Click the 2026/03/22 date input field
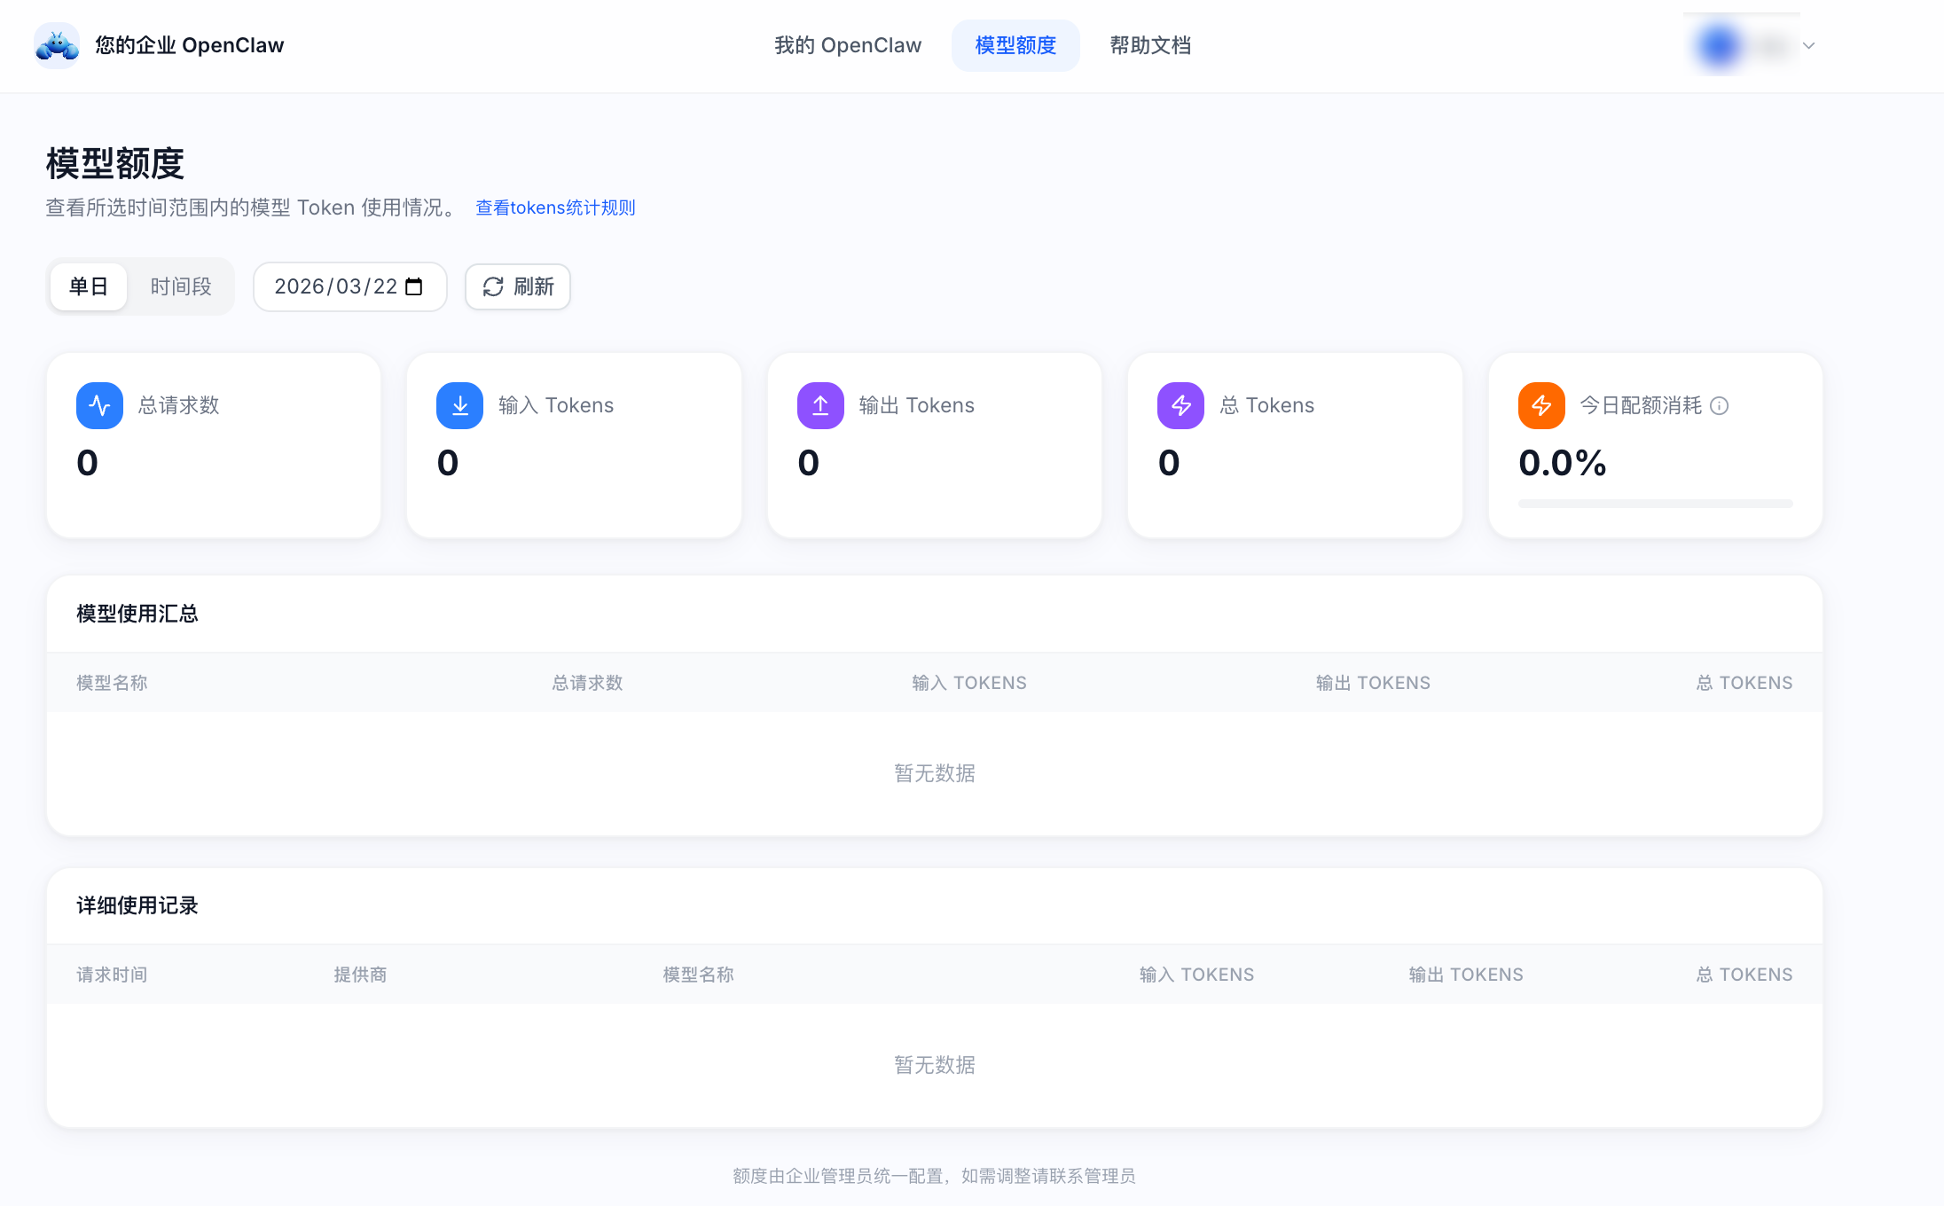Screen dimensions: 1944x1206 [x=335, y=286]
